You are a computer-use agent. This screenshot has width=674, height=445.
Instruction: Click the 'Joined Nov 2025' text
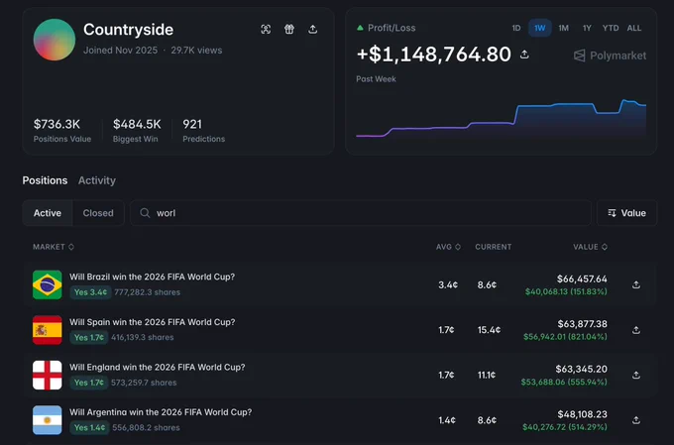(120, 51)
